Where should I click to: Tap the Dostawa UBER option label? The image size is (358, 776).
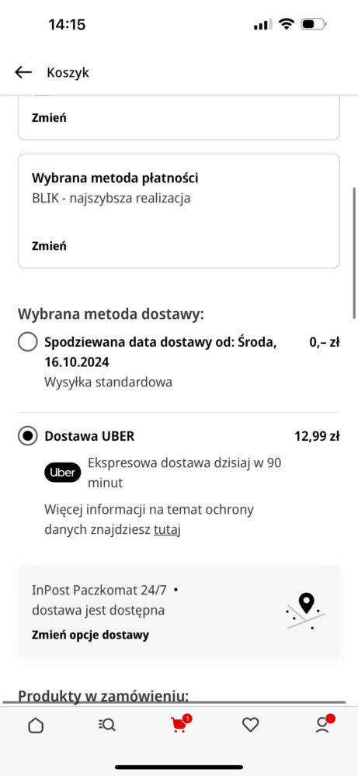pyautogui.click(x=89, y=436)
